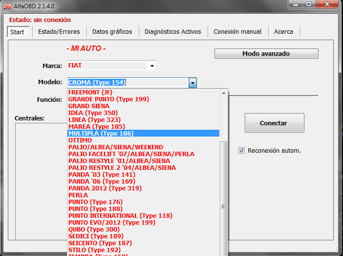Viewport: 343px width, 256px height.
Task: Select PUNTO INTERNATIONAL (Type 118)
Action: tap(143, 215)
